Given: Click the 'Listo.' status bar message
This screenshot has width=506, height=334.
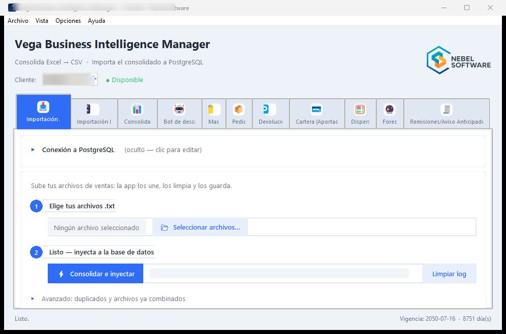Looking at the screenshot, I should (22, 318).
